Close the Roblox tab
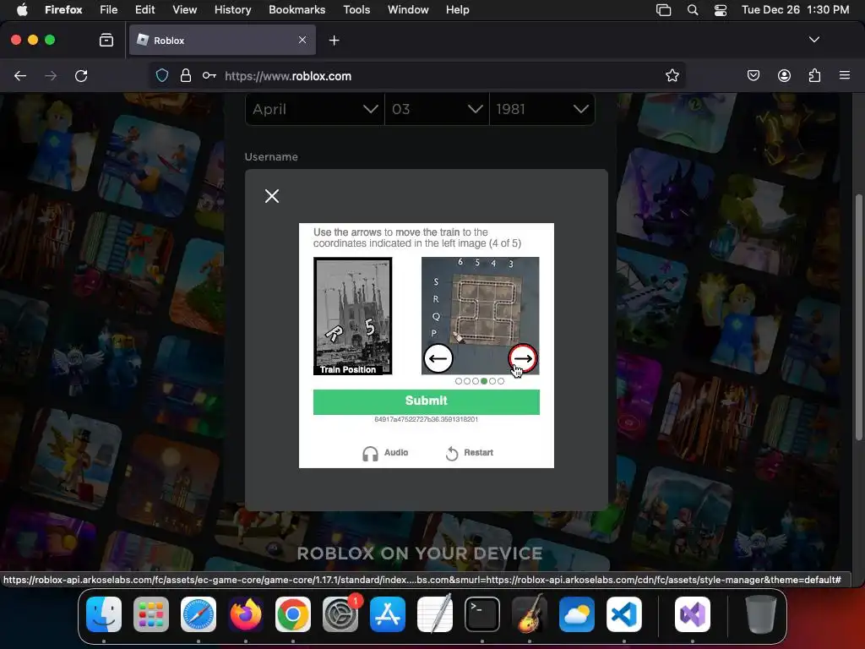The image size is (865, 649). [302, 40]
